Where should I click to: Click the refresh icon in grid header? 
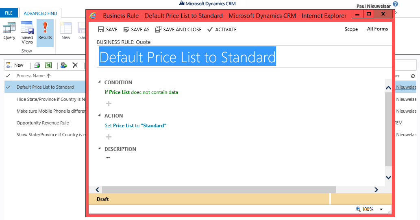click(413, 76)
